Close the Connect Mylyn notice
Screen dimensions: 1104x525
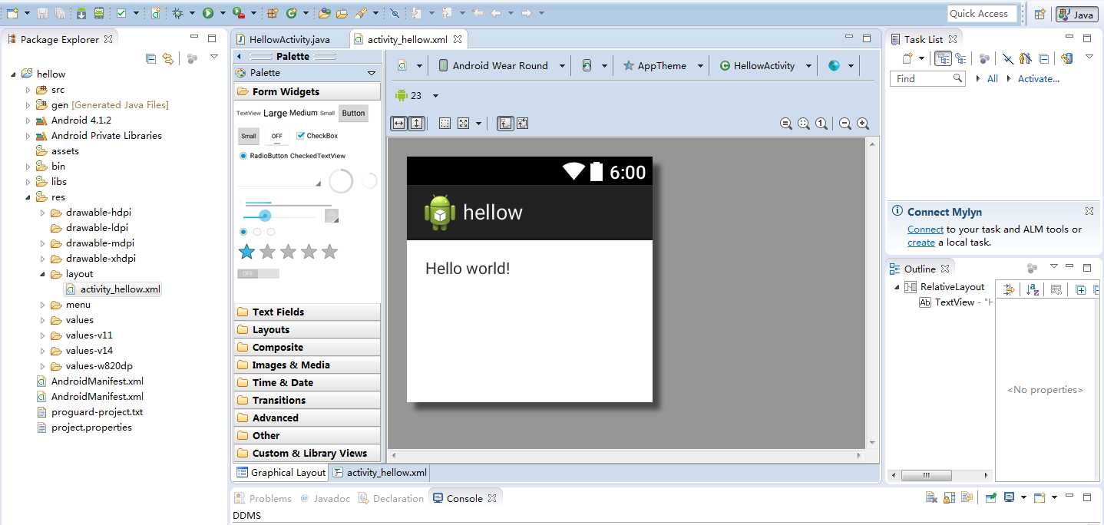coord(1089,211)
